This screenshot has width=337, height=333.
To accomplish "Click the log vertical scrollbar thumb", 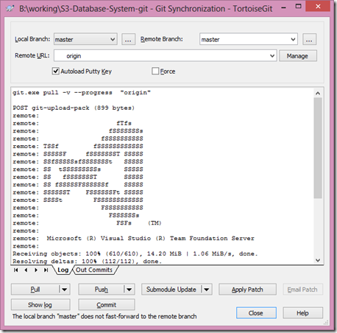I will point(318,148).
